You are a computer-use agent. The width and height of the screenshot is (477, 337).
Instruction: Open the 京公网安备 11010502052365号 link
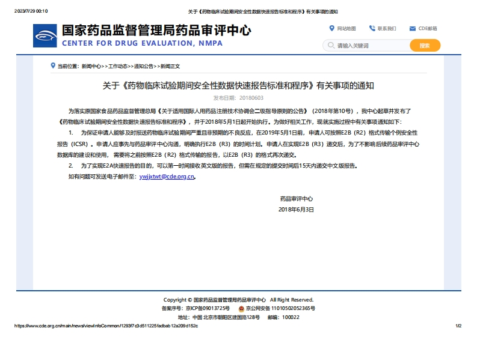[280, 308]
